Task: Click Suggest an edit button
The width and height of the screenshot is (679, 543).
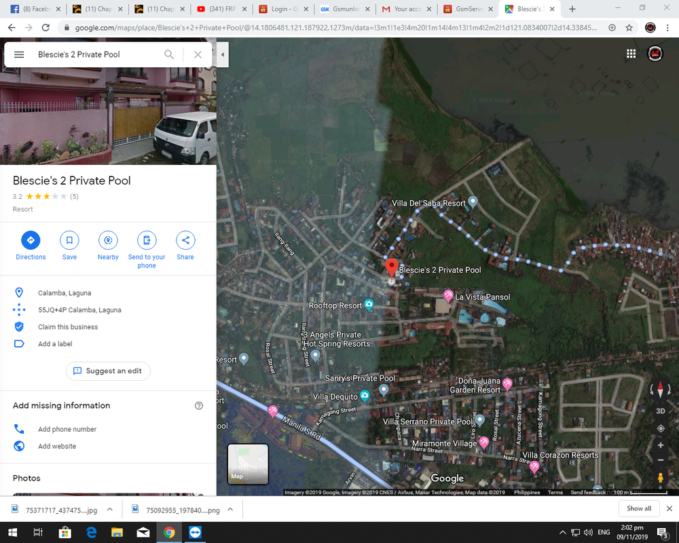Action: click(108, 371)
